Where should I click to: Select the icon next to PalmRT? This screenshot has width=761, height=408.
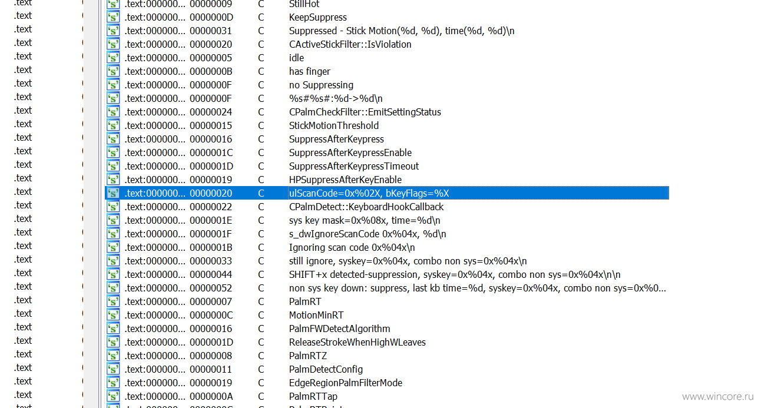tap(113, 301)
